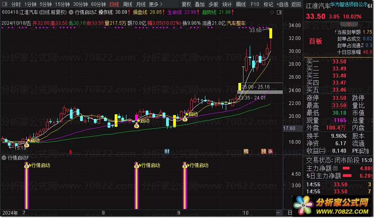Viewport: 375px width, 218px height.
Task: Open the 统计 statistics tool
Action: coord(227,4)
